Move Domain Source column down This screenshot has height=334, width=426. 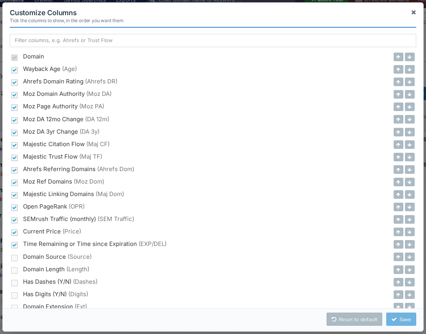tap(410, 257)
